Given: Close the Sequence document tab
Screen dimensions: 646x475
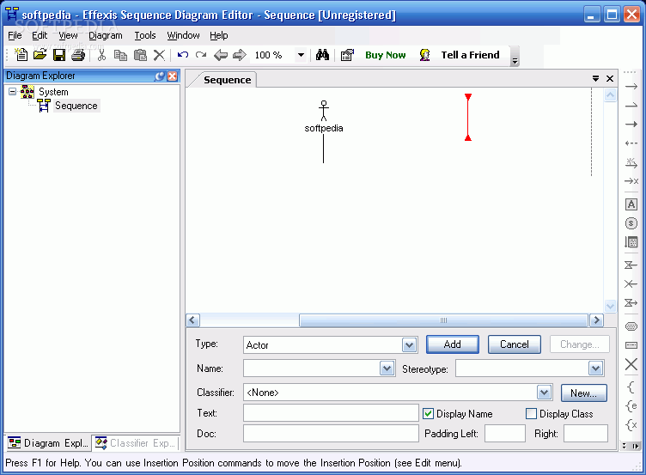Looking at the screenshot, I should [610, 78].
